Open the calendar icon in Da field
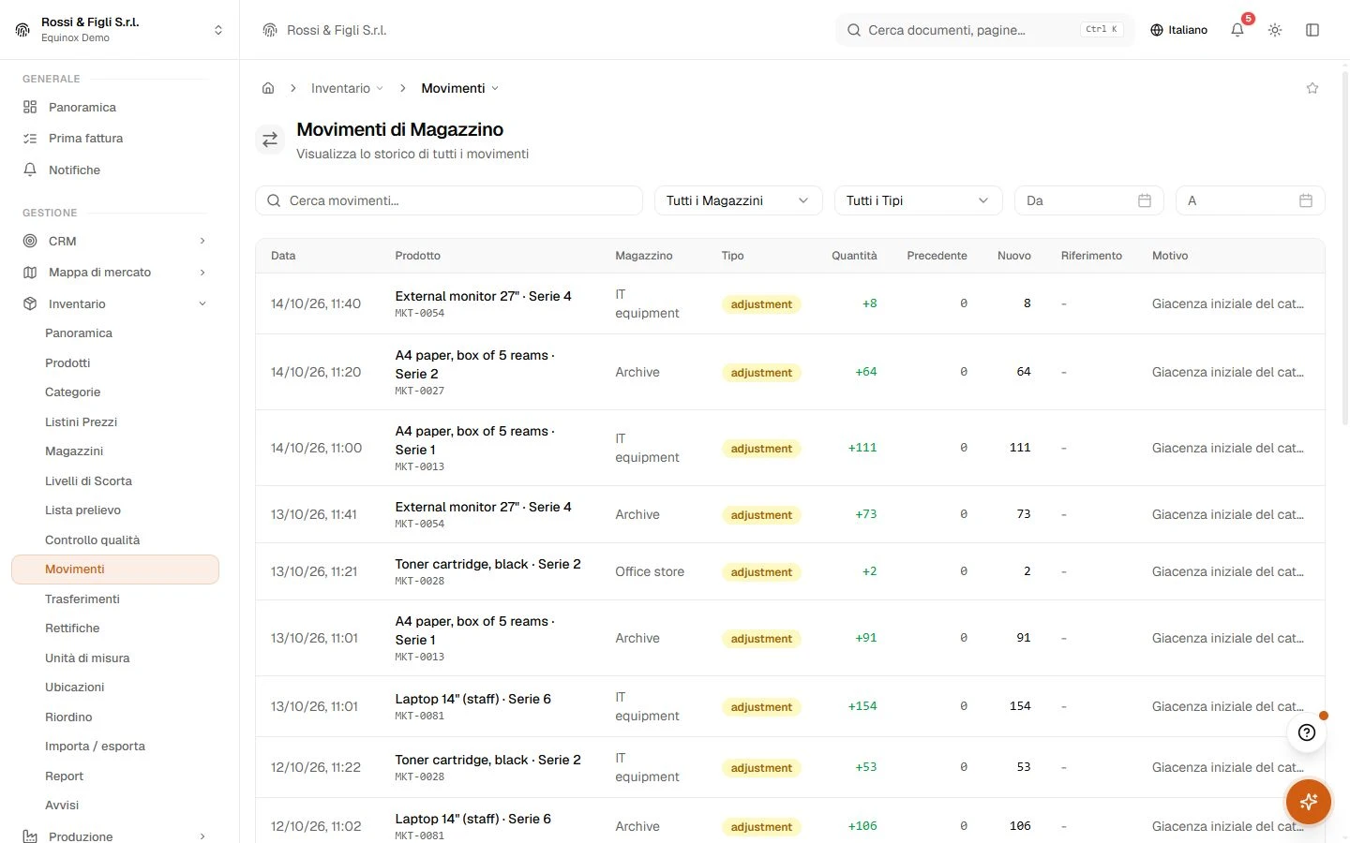This screenshot has height=843, width=1350. click(x=1145, y=200)
